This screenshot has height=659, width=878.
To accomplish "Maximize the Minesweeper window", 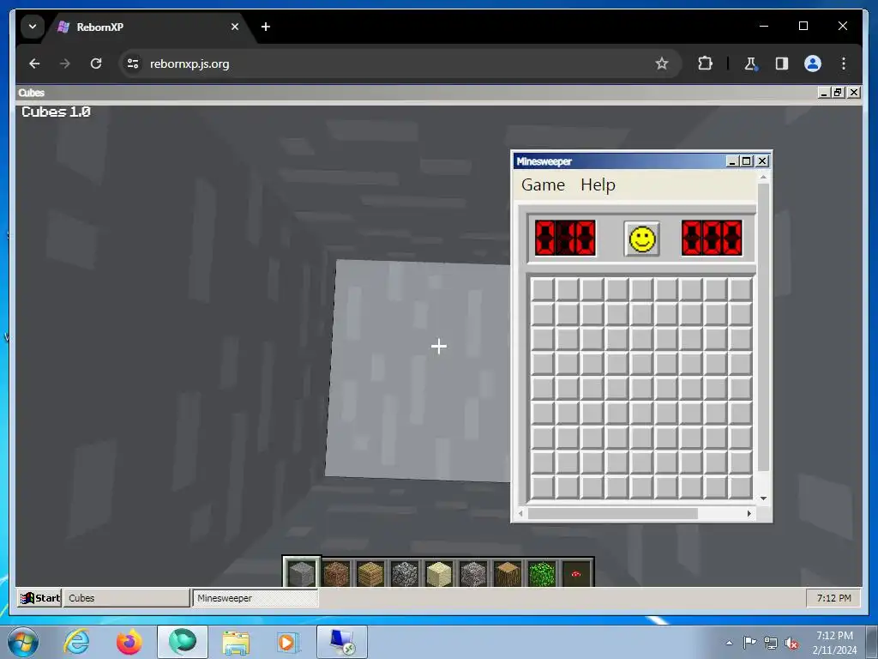I will (747, 161).
